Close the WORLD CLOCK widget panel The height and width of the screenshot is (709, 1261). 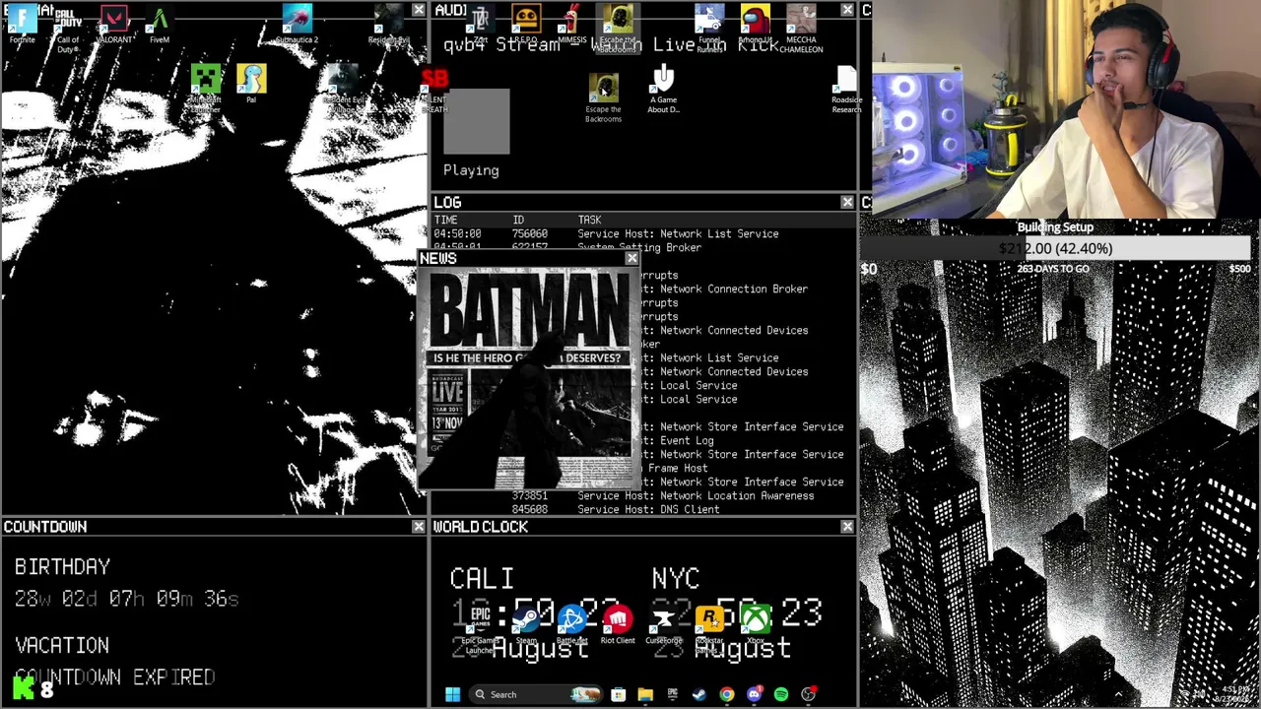click(x=847, y=527)
